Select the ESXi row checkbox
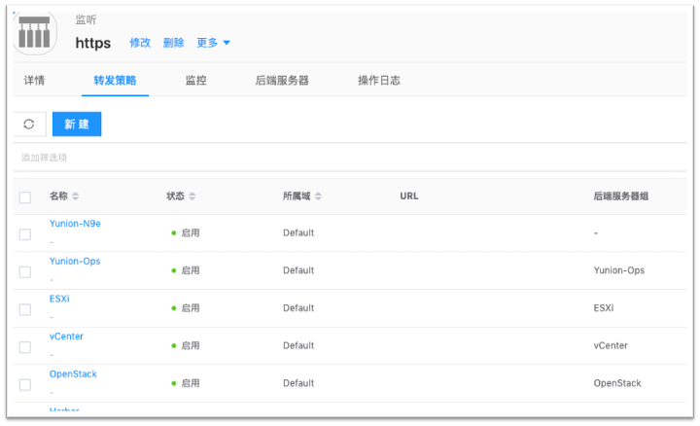This screenshot has width=700, height=426. [25, 309]
